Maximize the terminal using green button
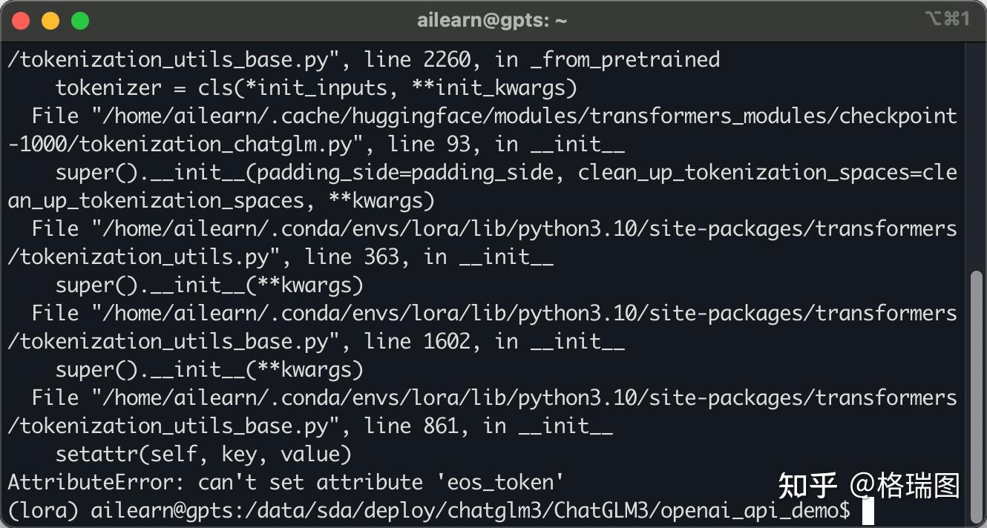Image resolution: width=987 pixels, height=528 pixels. [80, 21]
